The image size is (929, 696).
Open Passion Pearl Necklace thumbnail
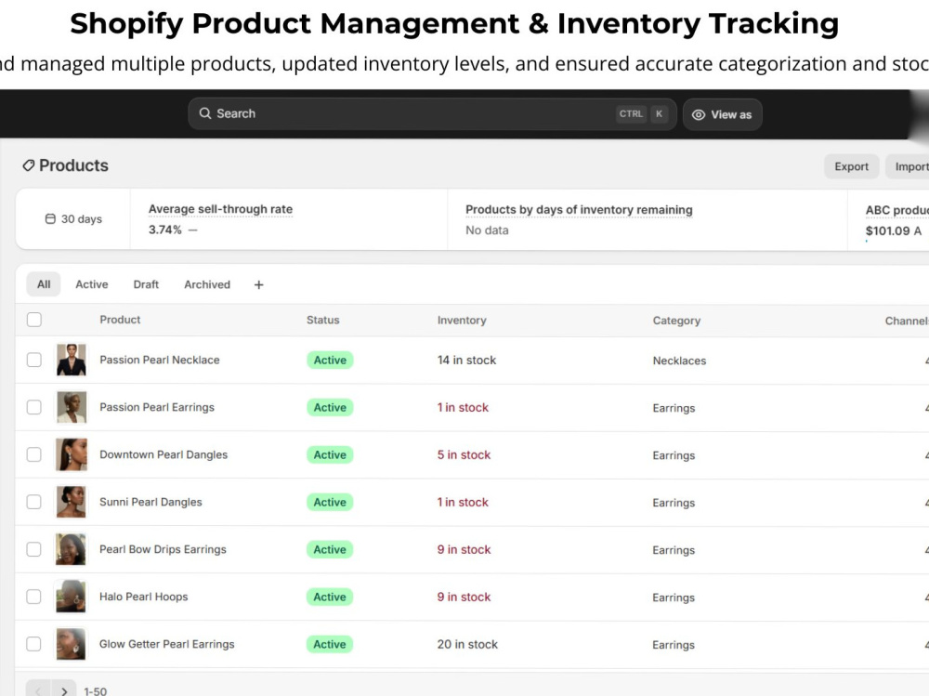pyautogui.click(x=72, y=360)
